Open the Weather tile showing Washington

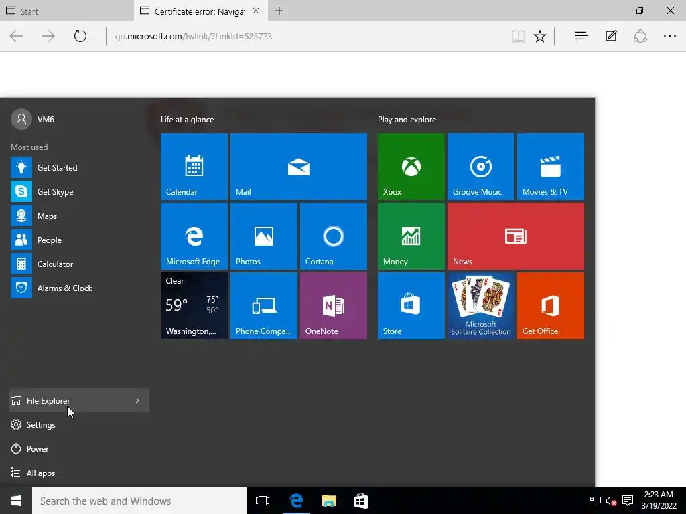(x=194, y=305)
